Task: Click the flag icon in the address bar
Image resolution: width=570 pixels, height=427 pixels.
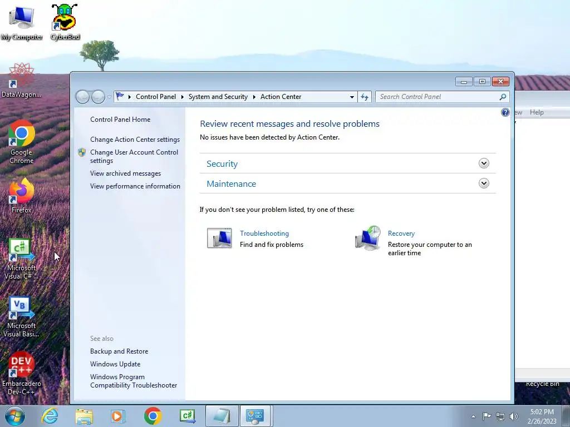Action: tap(119, 96)
